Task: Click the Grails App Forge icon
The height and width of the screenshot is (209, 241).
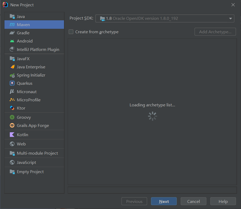Action: 12,125
